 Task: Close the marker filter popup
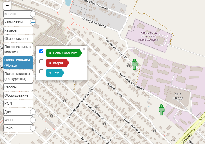pyautogui.click(x=84, y=49)
